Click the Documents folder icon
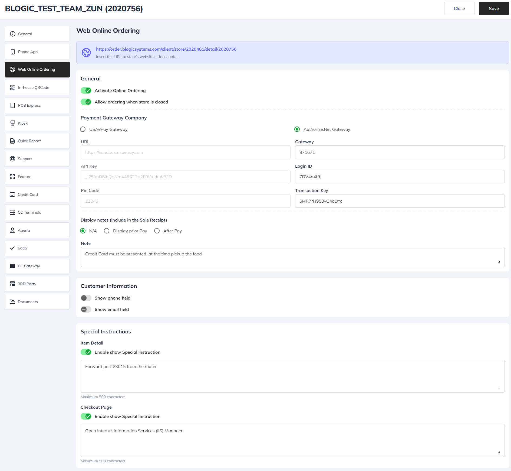 point(12,302)
